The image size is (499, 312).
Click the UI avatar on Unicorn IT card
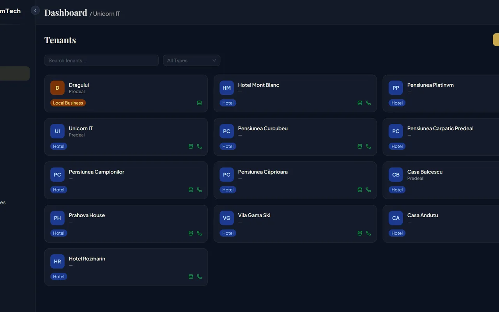point(57,131)
